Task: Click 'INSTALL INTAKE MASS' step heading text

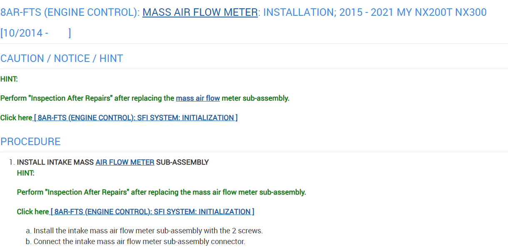Action: pos(55,162)
